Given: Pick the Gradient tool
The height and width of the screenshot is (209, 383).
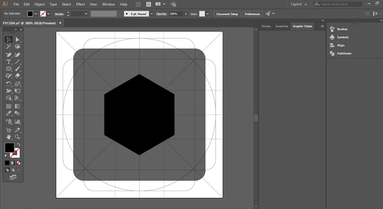Looking at the screenshot, I should (x=17, y=106).
